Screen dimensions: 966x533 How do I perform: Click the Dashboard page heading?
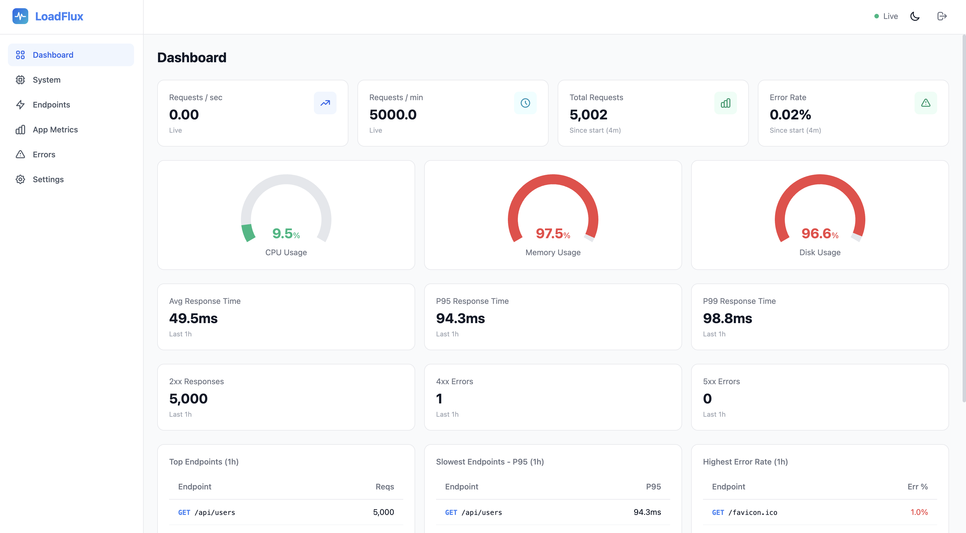(x=192, y=57)
